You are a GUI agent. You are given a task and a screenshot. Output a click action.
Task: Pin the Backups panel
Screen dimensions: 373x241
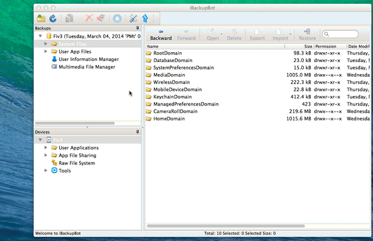[138, 28]
